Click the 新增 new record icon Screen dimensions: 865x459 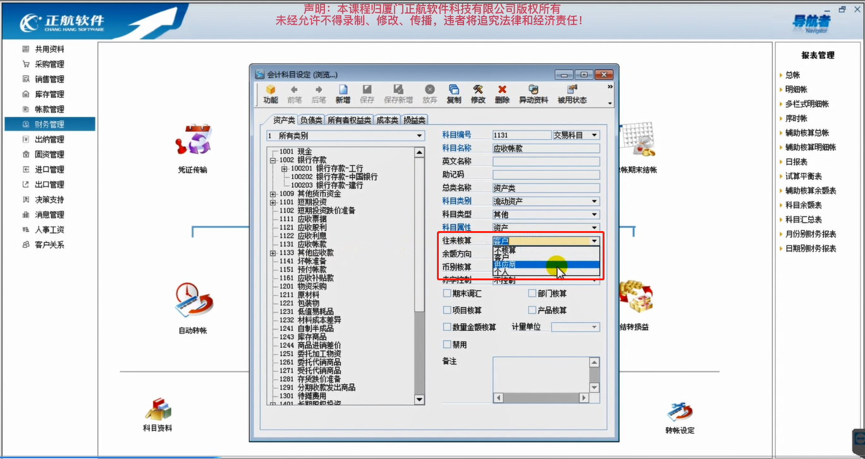pyautogui.click(x=343, y=94)
